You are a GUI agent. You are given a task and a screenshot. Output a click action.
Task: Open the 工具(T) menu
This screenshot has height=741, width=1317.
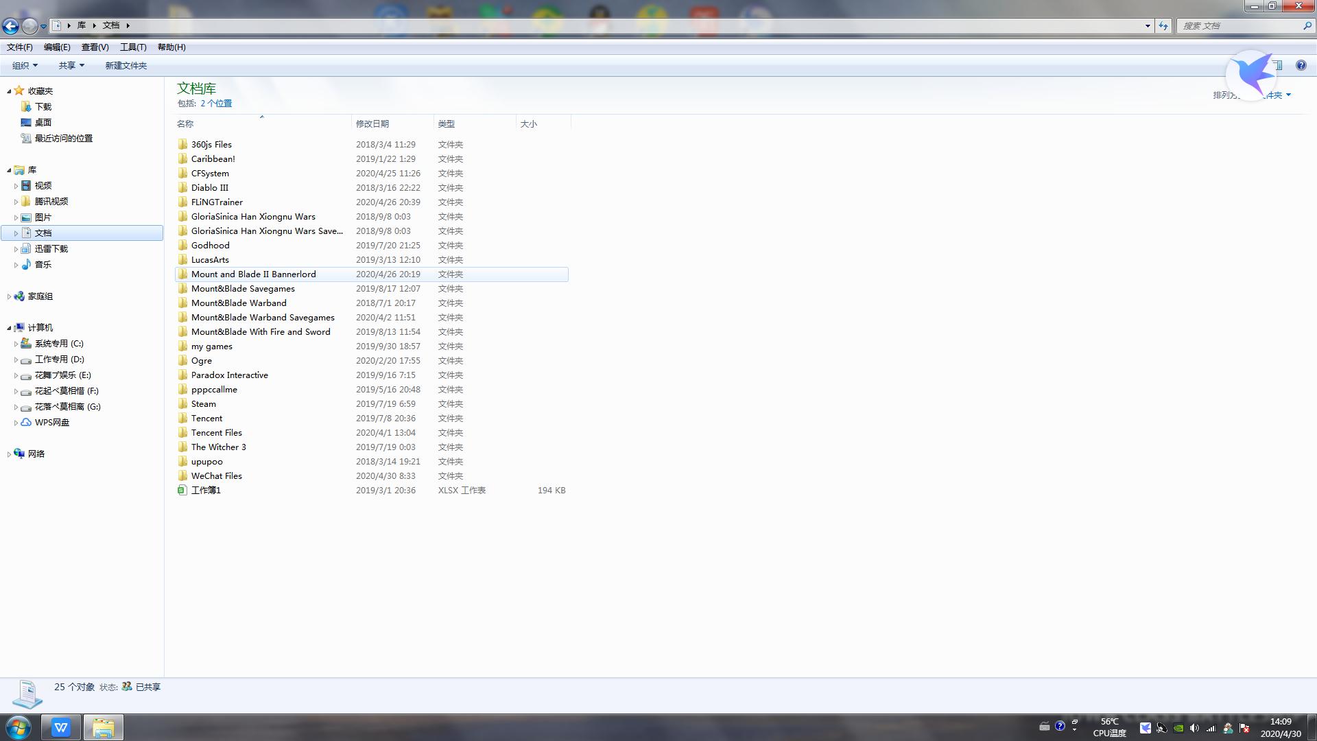coord(133,47)
